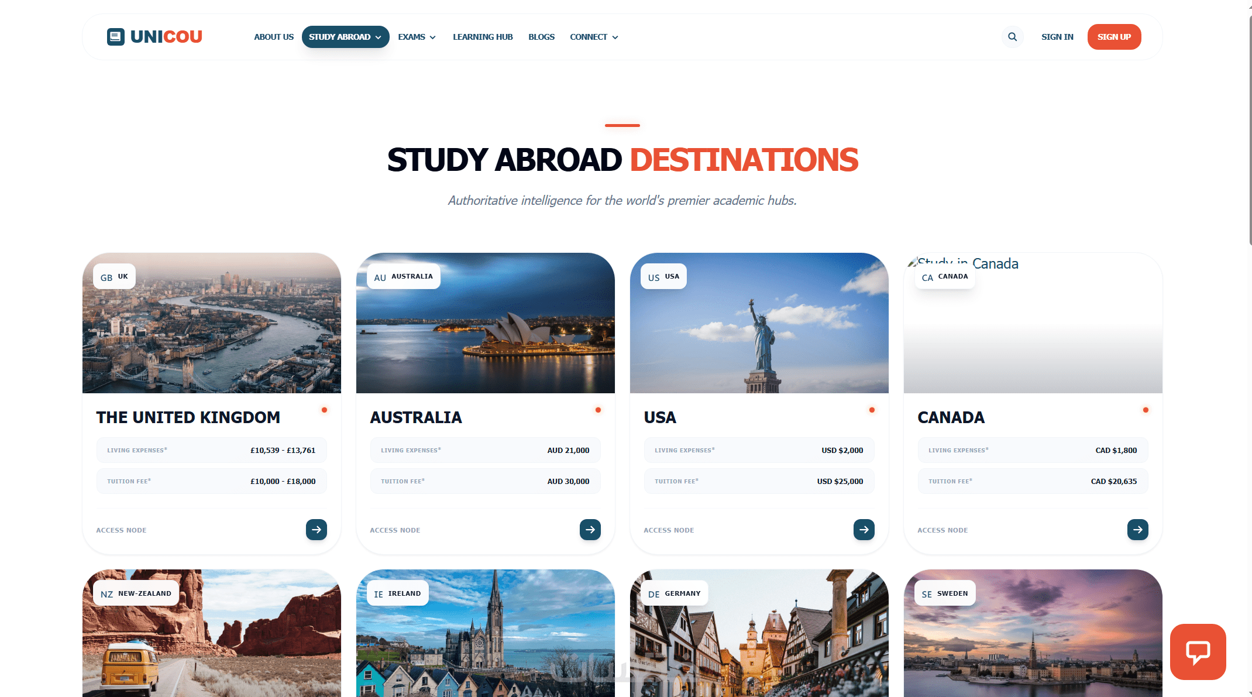Open the chat bubble widget
This screenshot has height=697, width=1252.
pyautogui.click(x=1198, y=651)
